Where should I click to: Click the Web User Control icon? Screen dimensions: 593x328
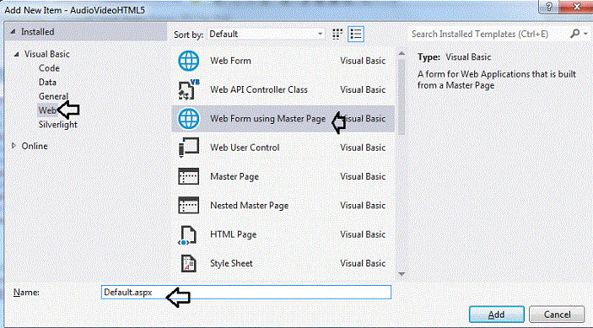(188, 148)
